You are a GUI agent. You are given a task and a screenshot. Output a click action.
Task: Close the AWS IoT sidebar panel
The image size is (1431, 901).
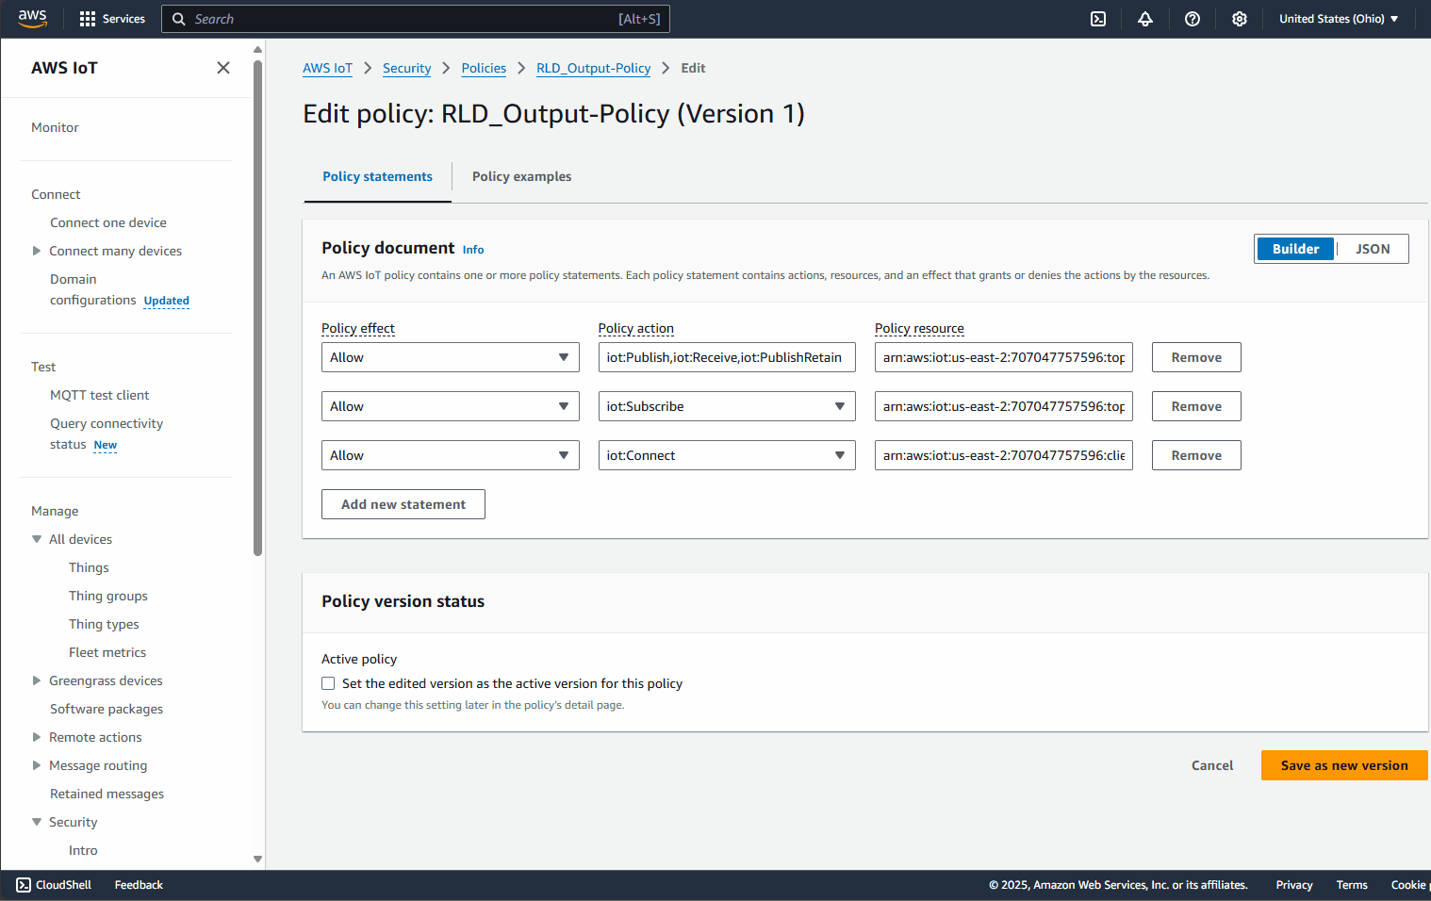click(223, 68)
